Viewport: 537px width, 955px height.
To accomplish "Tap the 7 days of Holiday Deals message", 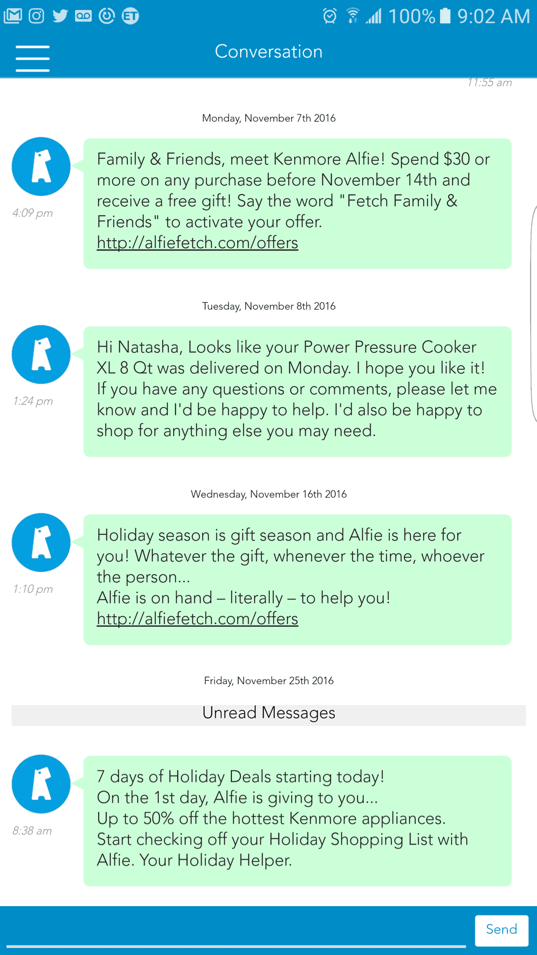I will tap(297, 819).
